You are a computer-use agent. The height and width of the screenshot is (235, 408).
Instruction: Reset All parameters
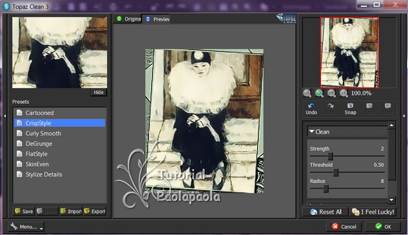click(325, 212)
